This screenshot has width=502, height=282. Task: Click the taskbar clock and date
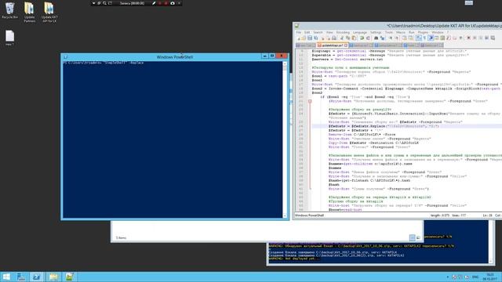pos(490,277)
